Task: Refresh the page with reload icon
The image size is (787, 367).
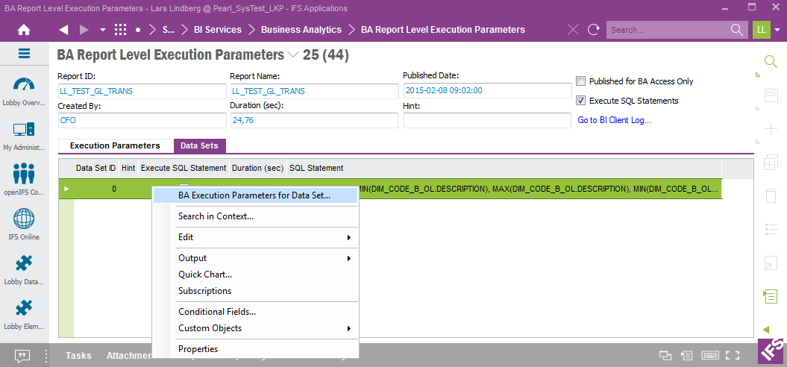Action: pos(594,30)
